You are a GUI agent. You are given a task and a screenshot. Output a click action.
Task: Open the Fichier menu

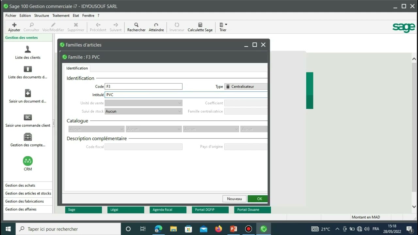tap(11, 15)
